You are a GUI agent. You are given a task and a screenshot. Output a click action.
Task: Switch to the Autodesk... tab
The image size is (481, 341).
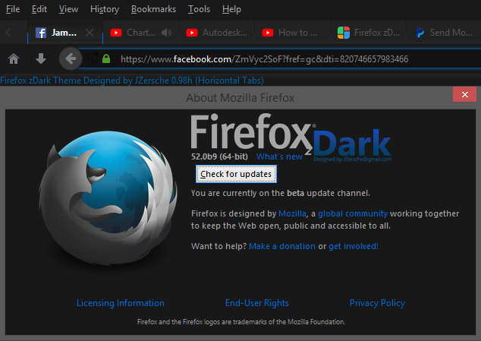(216, 33)
